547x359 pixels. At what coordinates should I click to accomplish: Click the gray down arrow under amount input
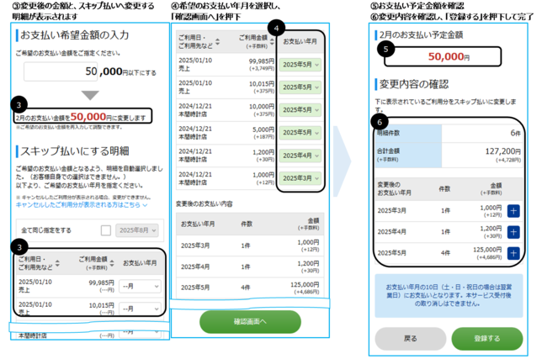tap(89, 93)
